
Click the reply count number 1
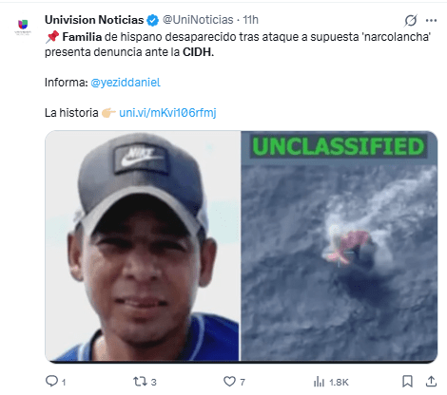pos(64,383)
